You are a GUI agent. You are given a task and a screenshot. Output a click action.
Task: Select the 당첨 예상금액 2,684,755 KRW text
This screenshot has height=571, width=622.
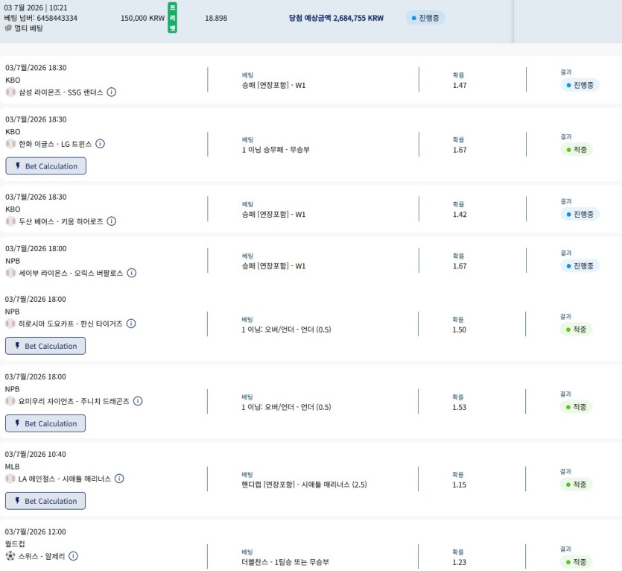click(336, 18)
